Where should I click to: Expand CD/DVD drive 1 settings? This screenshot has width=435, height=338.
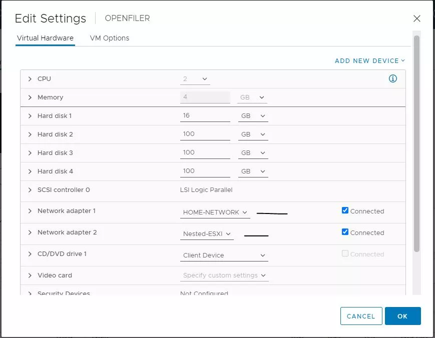pos(30,254)
